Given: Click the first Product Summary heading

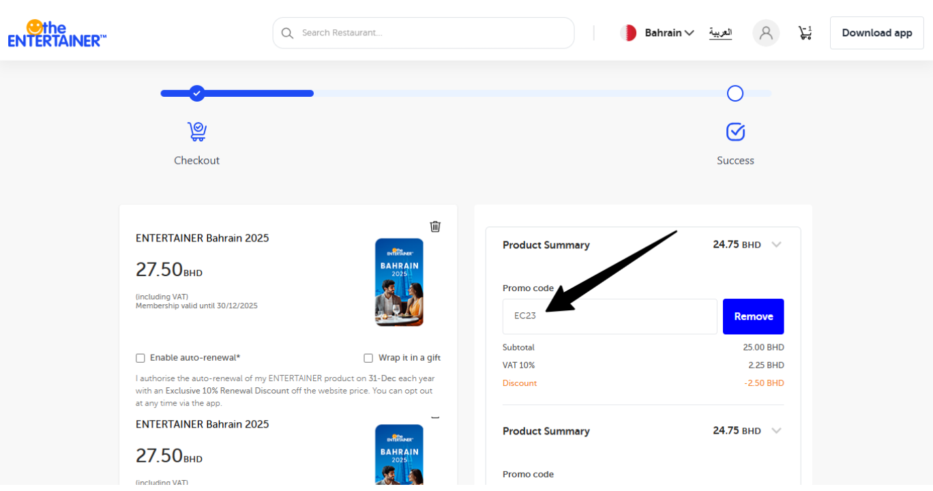Looking at the screenshot, I should click(x=546, y=245).
